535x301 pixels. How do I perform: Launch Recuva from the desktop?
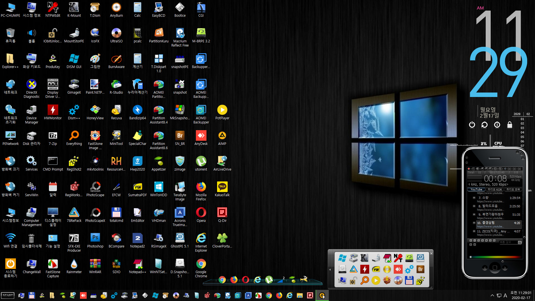coord(116,112)
